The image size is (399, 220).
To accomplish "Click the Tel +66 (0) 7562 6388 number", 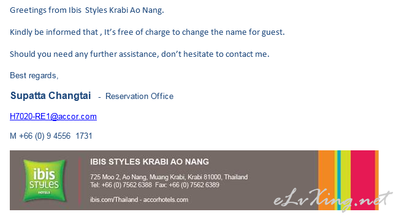I will (x=121, y=185).
